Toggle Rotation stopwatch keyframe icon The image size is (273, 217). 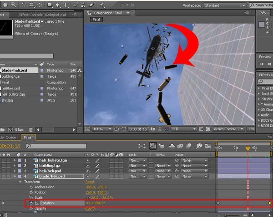(31, 203)
